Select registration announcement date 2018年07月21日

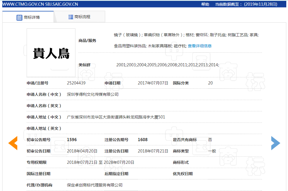tap(153, 151)
